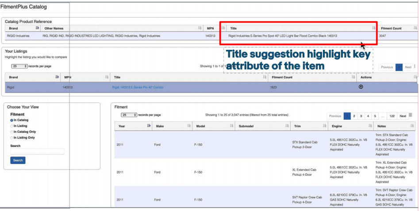Go to fitment page 3
Image resolution: width=419 pixels, height=211 pixels.
[x=361, y=116]
